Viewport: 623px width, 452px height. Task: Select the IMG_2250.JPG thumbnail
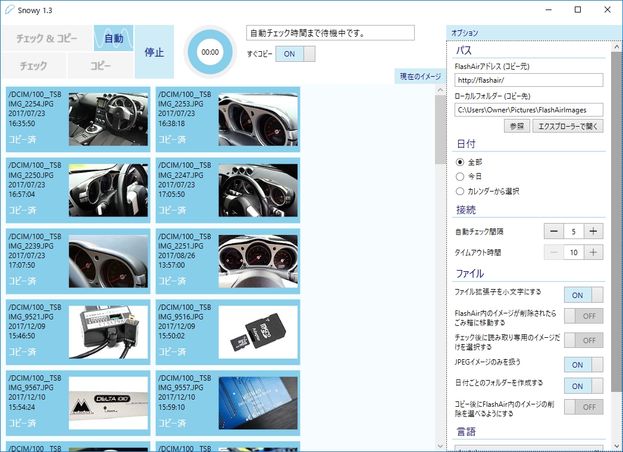coord(108,190)
